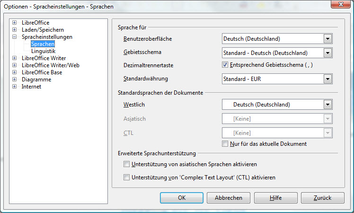Click the Benutzeroberfläche label
This screenshot has width=354, height=213.
[148, 39]
